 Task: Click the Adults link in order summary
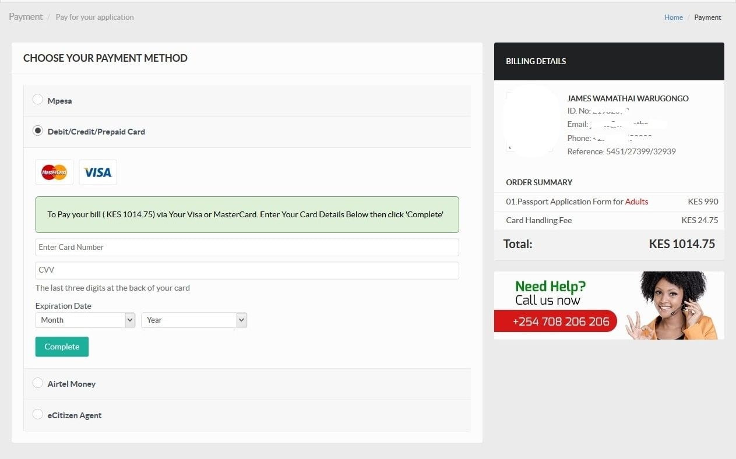(637, 202)
